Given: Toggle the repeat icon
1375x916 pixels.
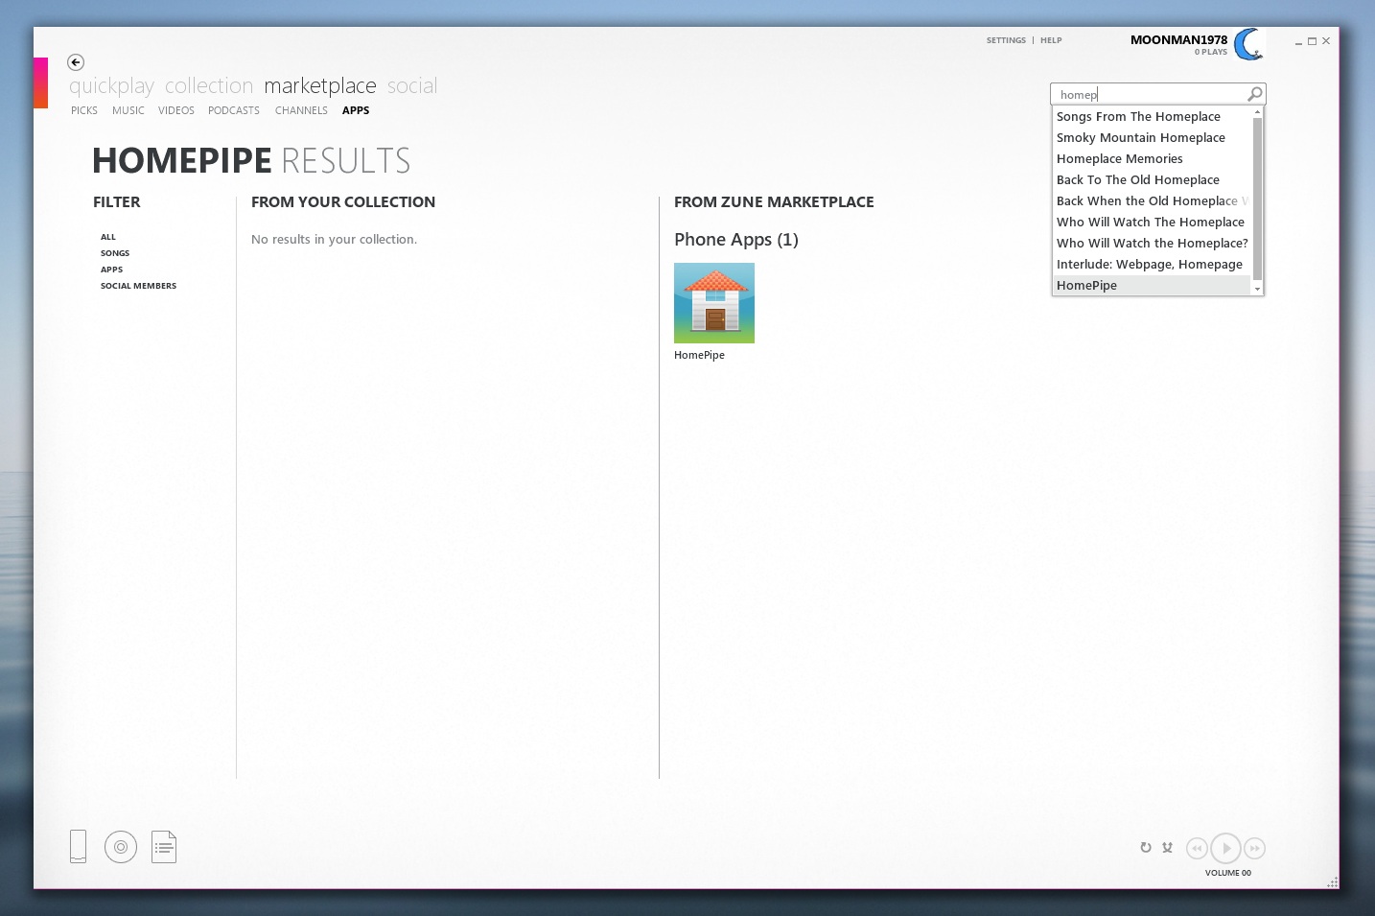Looking at the screenshot, I should point(1145,847).
